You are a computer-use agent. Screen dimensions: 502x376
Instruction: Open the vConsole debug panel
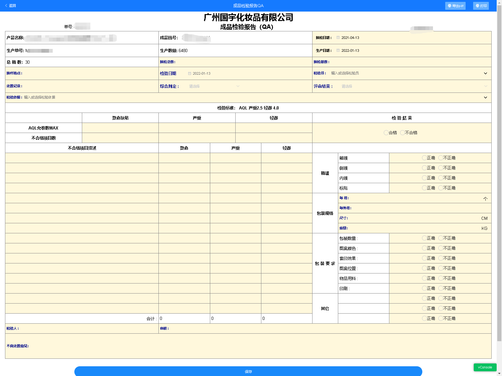click(485, 367)
